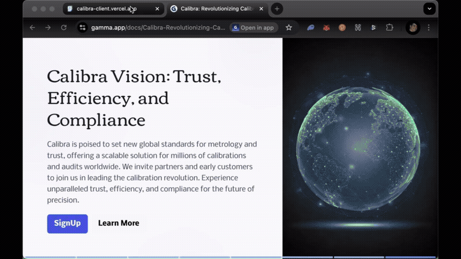
Task: Close the calibra-client.vercel.app tab
Action: [157, 9]
